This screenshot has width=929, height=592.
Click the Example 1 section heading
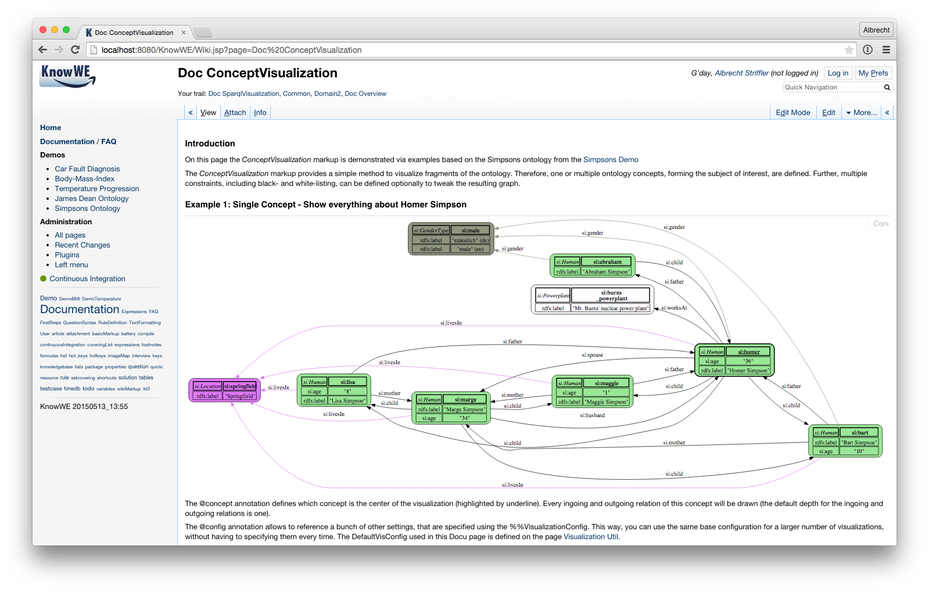pos(326,204)
